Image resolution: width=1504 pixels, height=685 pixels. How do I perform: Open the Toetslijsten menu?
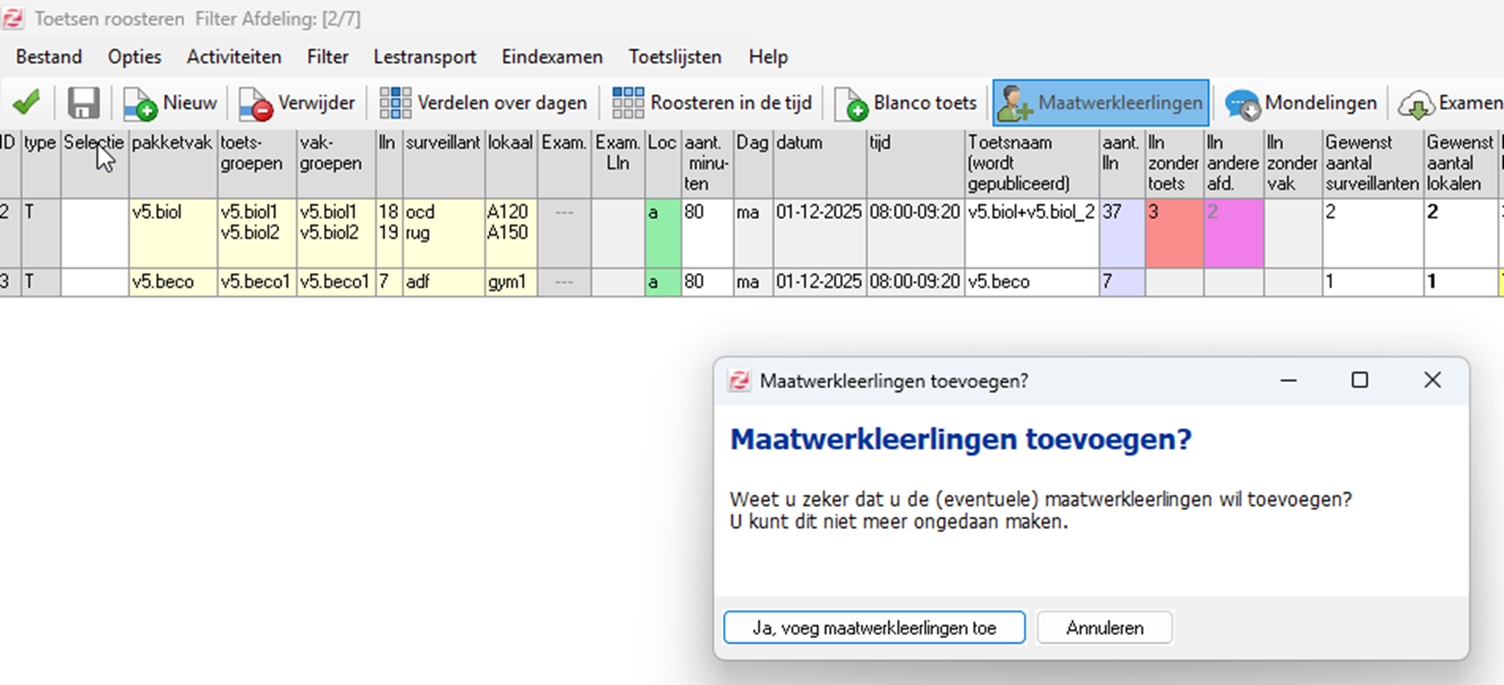tap(675, 57)
